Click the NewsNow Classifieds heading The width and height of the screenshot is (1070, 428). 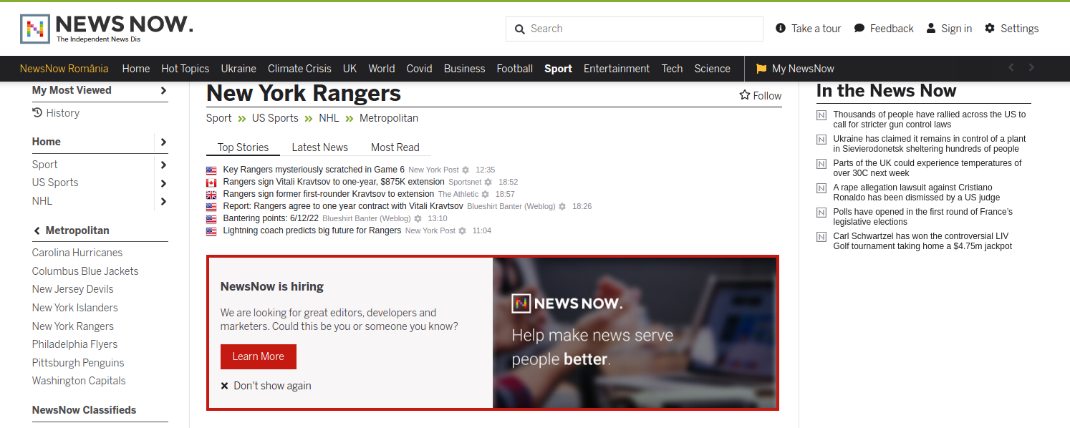click(x=85, y=410)
